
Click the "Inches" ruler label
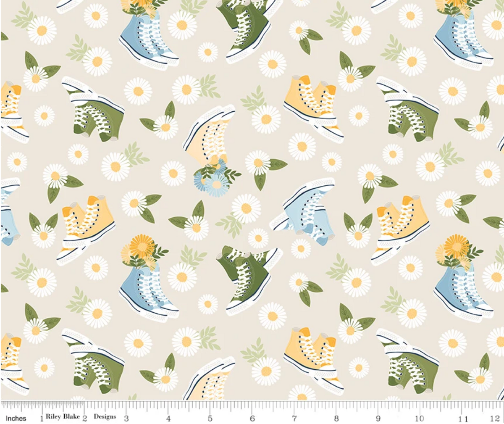[x=16, y=419]
